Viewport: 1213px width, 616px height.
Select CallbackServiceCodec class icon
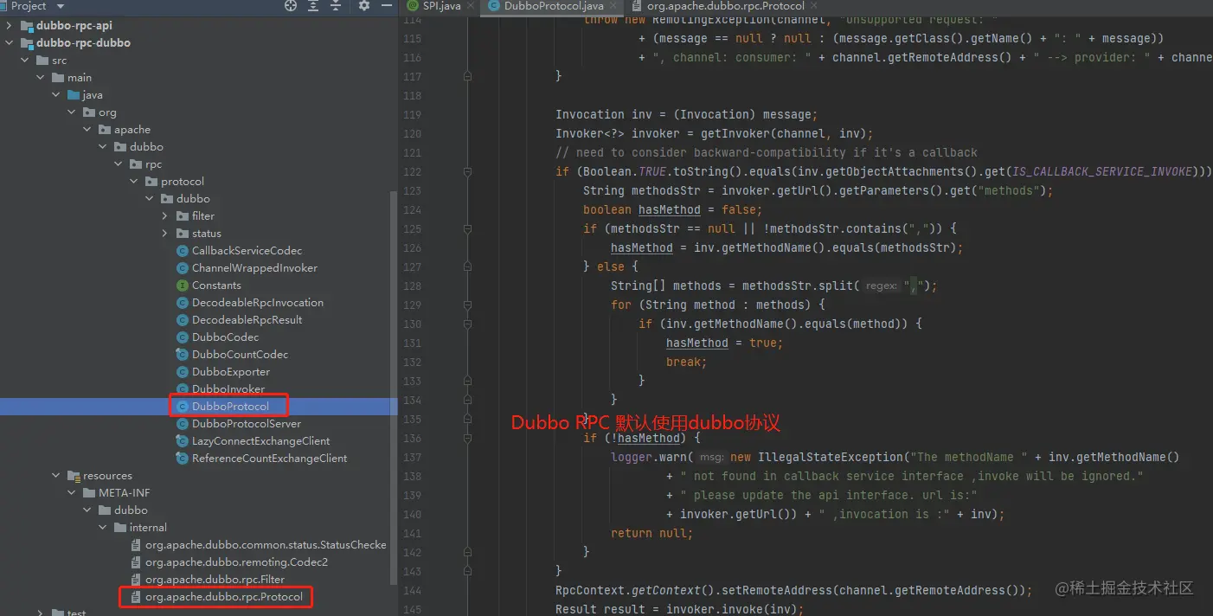pos(183,251)
